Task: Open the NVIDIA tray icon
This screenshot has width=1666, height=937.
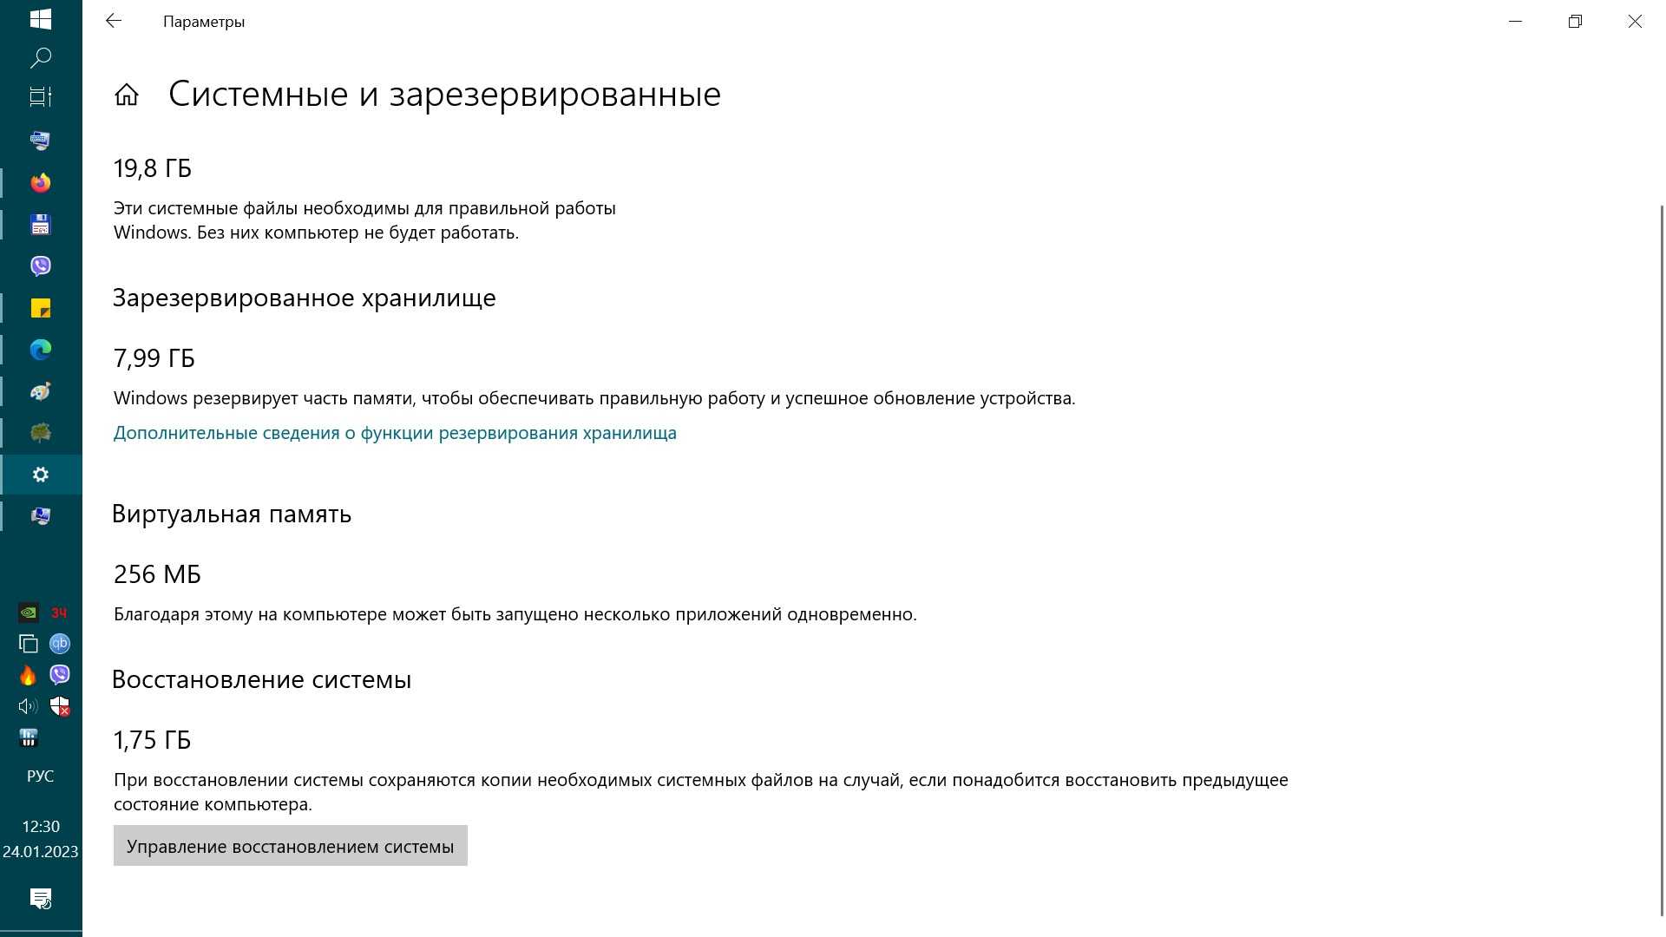Action: coord(28,613)
